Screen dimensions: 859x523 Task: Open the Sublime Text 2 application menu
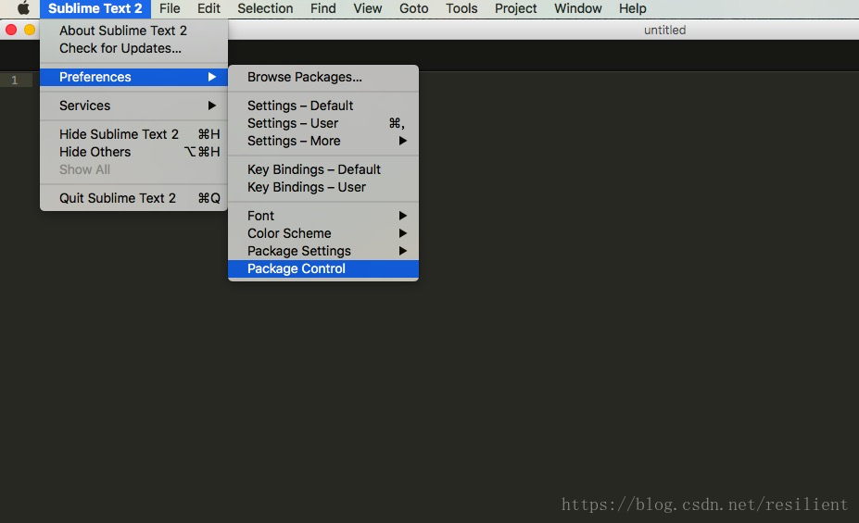pos(95,8)
